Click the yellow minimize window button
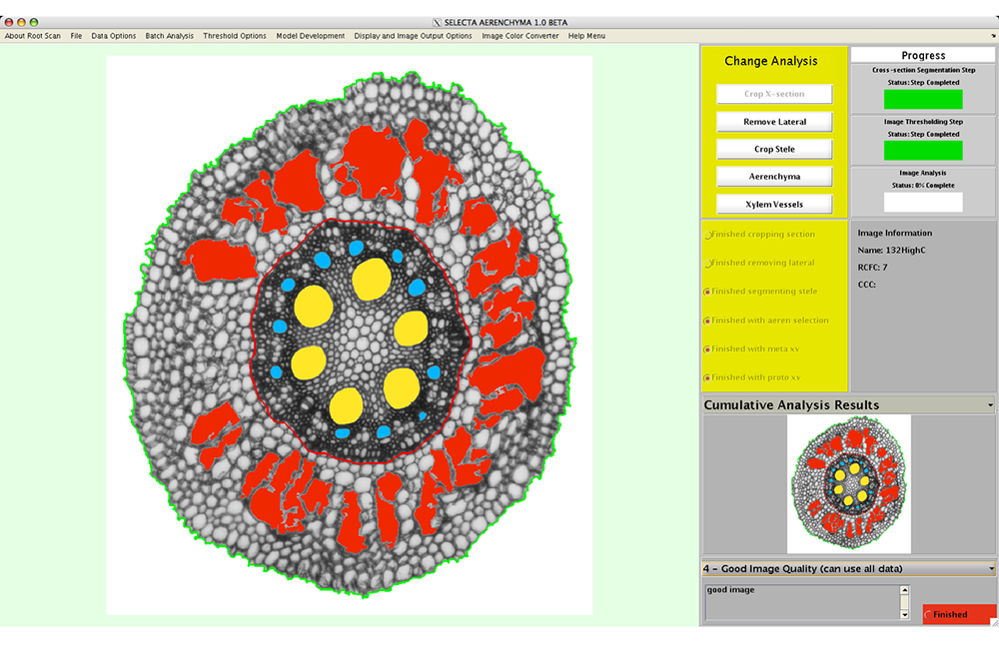Viewport: 999px width, 666px height. tap(21, 22)
